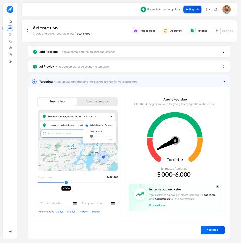Click the New York label on the map
241x243 pixels.
point(95,152)
